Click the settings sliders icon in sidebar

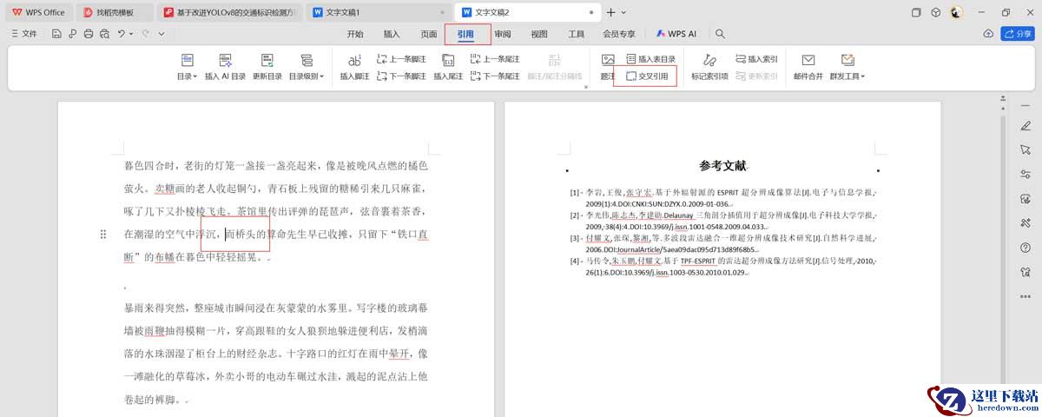point(1026,174)
